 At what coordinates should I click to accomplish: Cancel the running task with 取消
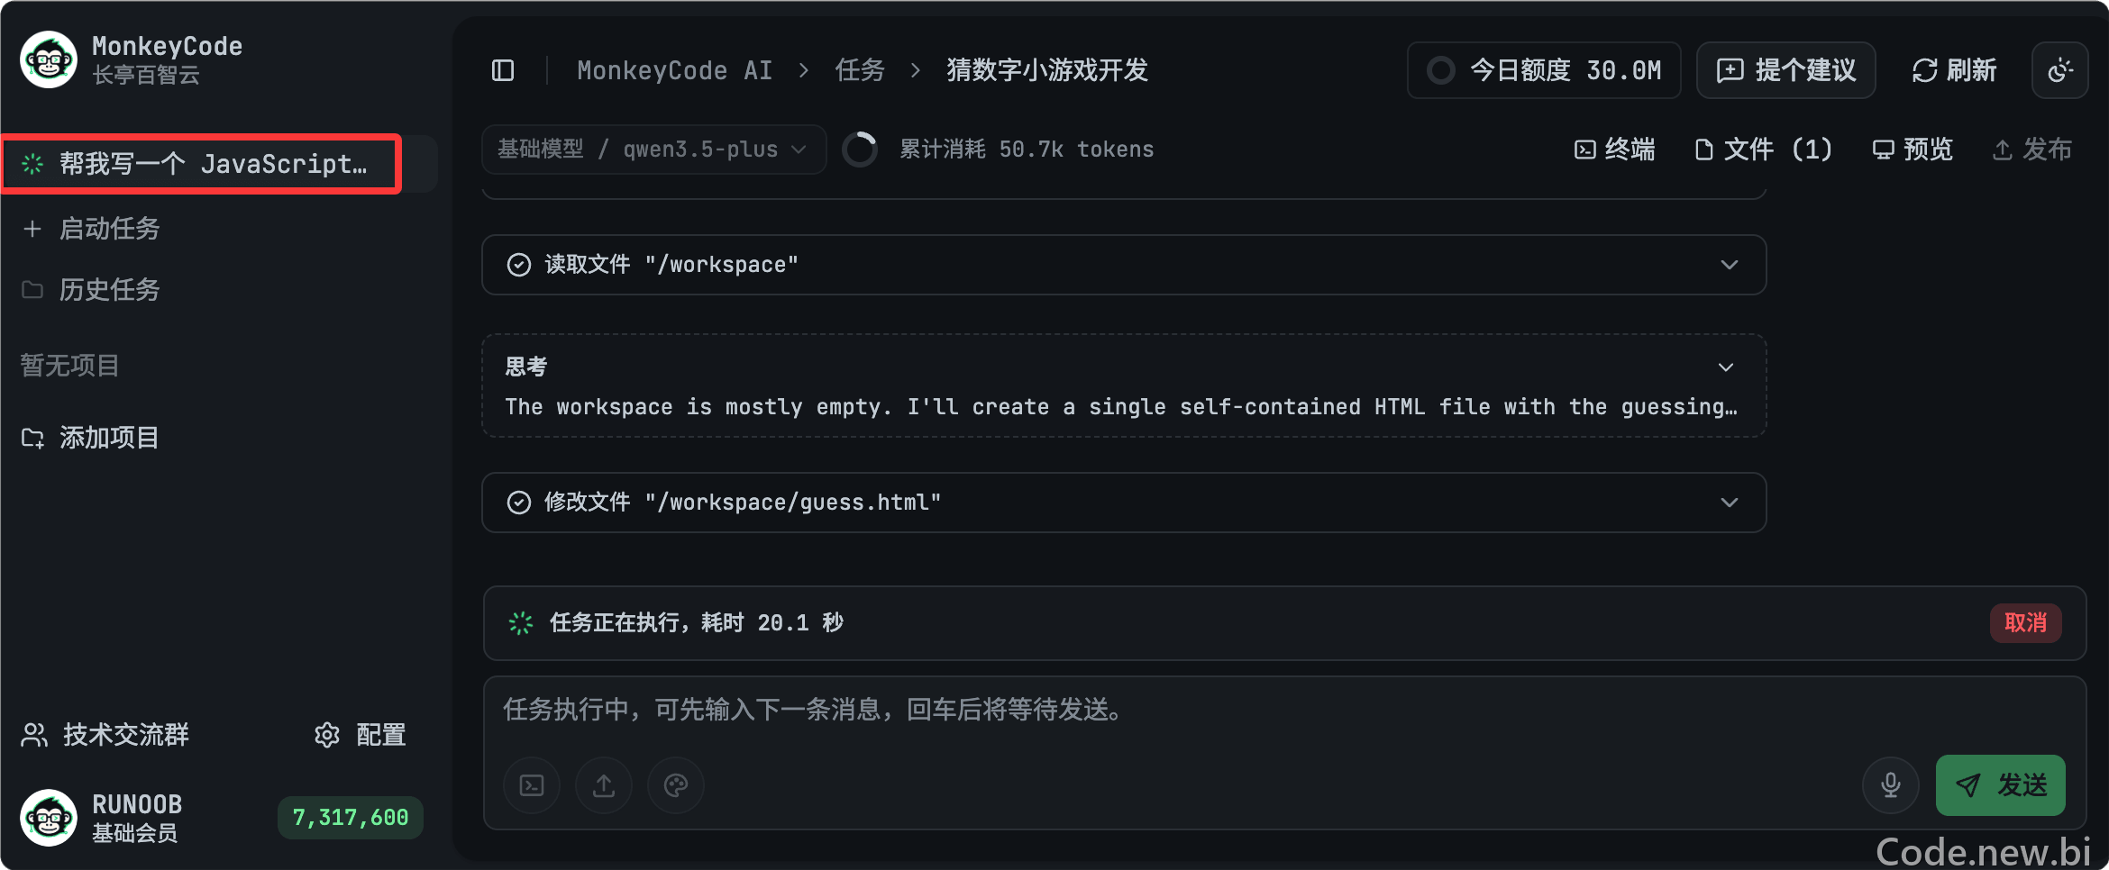2025,623
